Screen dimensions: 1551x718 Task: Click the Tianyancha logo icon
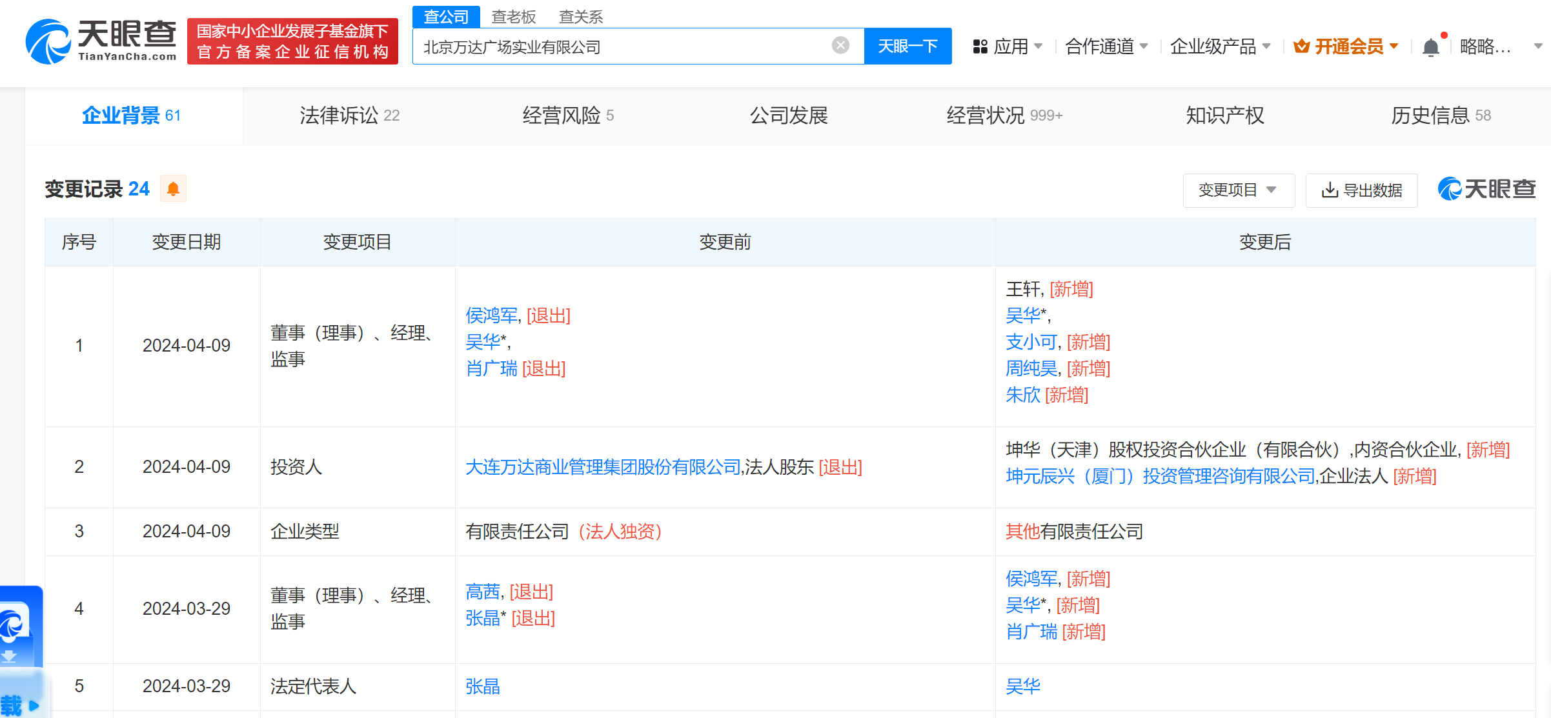[48, 42]
